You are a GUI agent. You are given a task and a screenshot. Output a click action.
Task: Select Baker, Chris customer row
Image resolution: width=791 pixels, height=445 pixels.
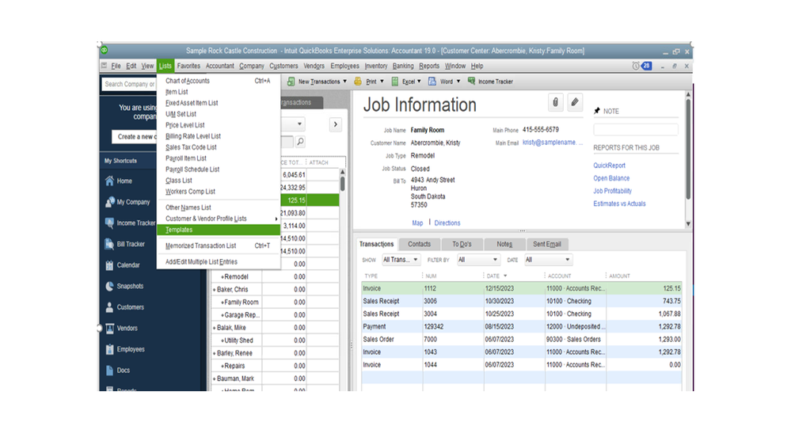coord(275,290)
